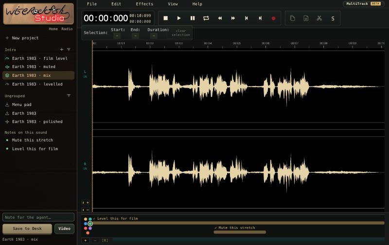Select Earth 1983 · mix
Image resolution: width=389 pixels, height=245 pixels.
pos(38,75)
